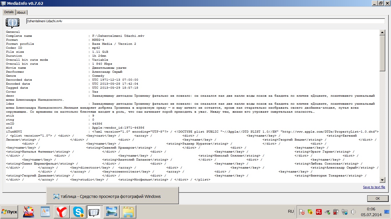The width and height of the screenshot is (391, 219).
Task: Click the cnID value 44386
Action: [x=97, y=124]
